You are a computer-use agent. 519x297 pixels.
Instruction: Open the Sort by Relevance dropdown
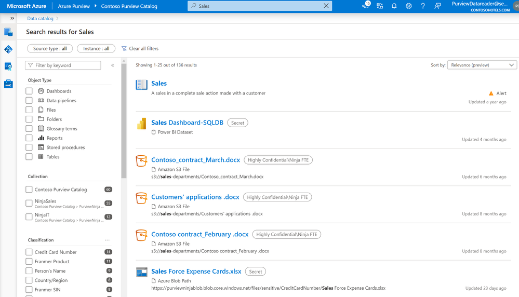click(482, 65)
